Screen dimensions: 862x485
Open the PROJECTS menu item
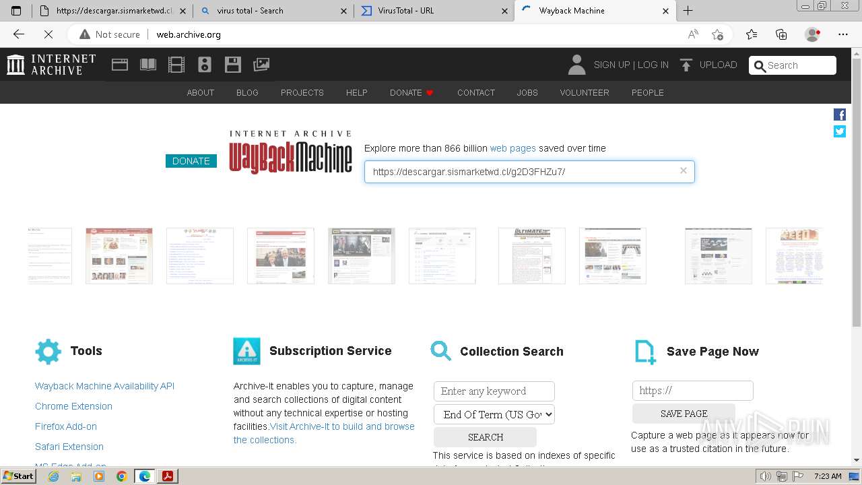click(302, 92)
